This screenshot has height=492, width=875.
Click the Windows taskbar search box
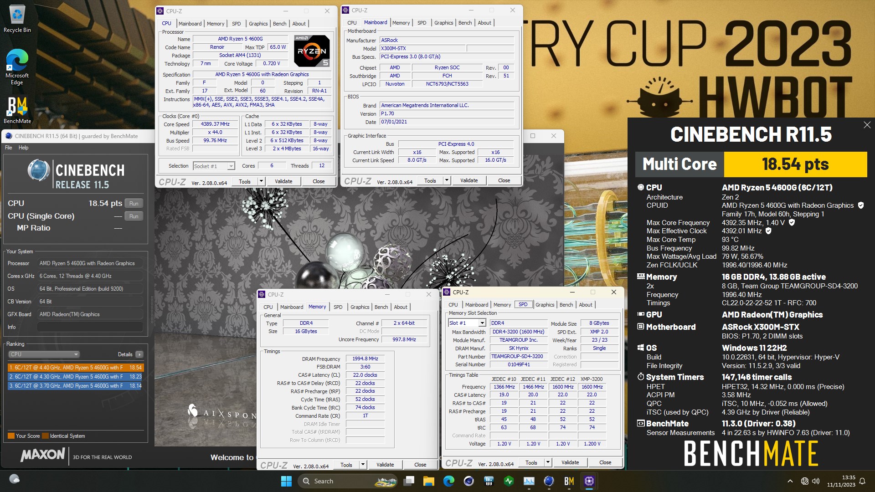tap(348, 481)
